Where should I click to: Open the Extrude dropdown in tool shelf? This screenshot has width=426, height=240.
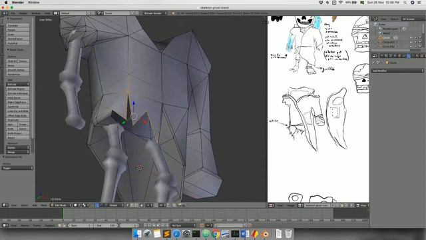18,85
